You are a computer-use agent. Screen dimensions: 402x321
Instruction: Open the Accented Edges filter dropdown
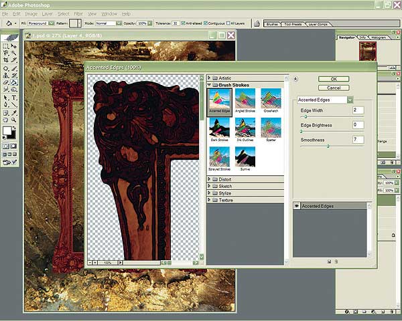350,100
